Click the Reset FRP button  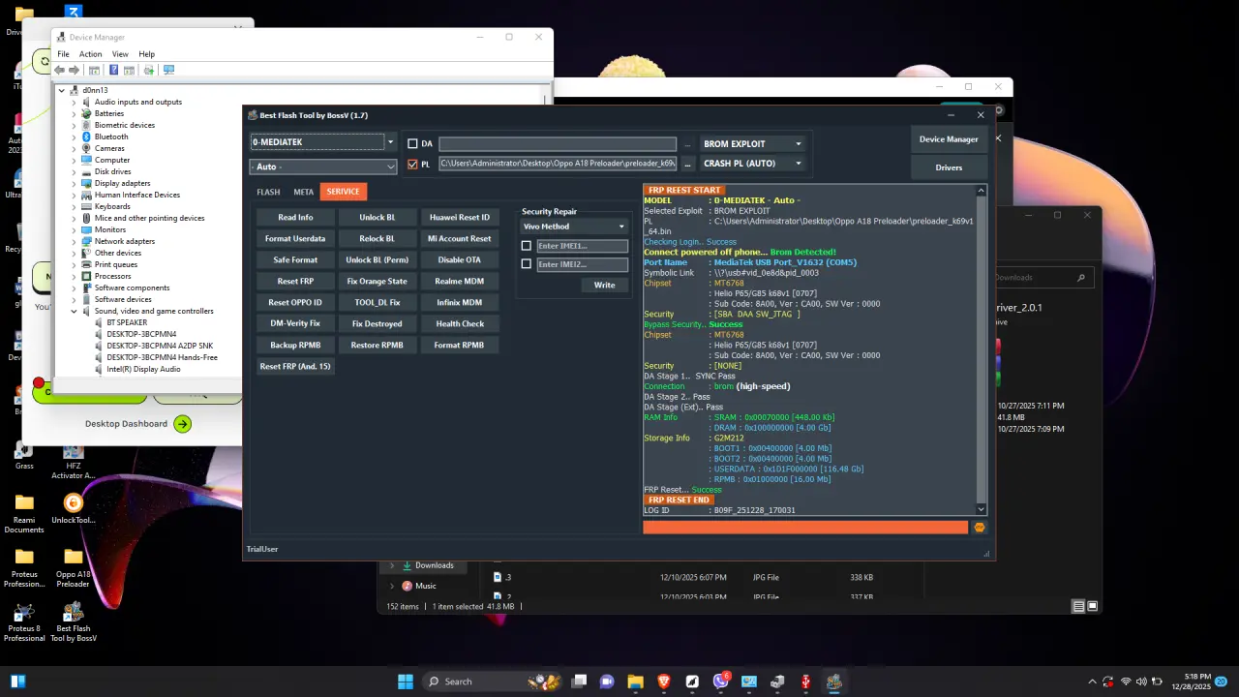pos(295,281)
